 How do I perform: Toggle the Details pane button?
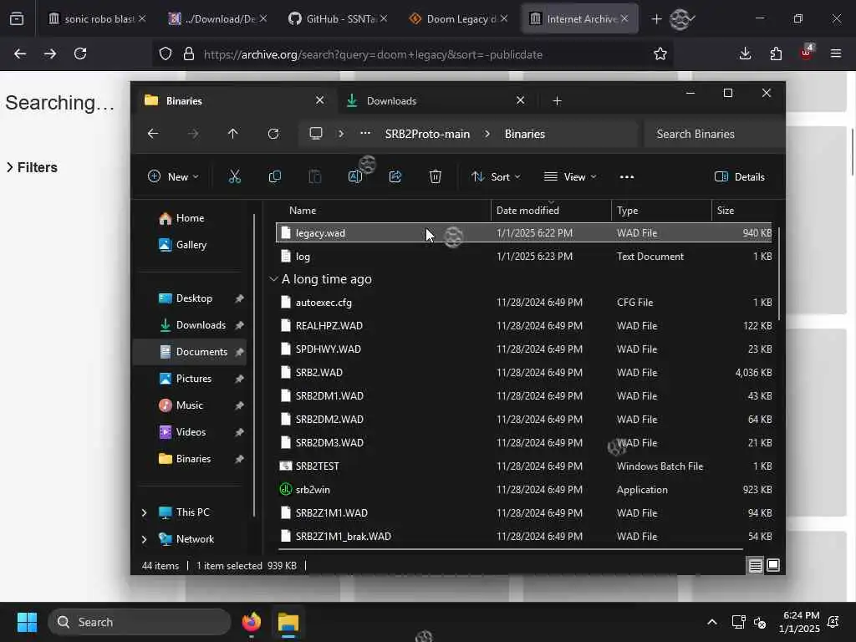point(739,177)
